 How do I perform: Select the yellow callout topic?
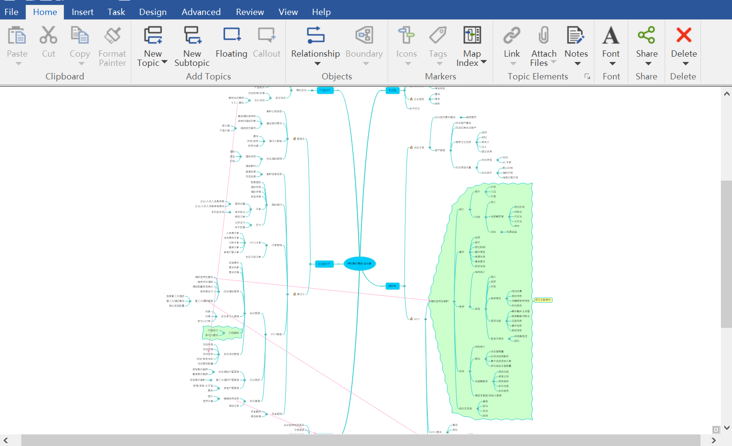[543, 300]
